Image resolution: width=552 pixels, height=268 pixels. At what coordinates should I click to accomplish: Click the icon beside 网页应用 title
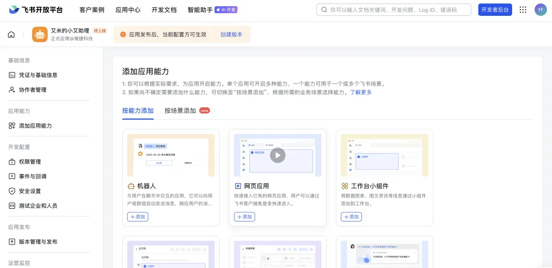(238, 186)
